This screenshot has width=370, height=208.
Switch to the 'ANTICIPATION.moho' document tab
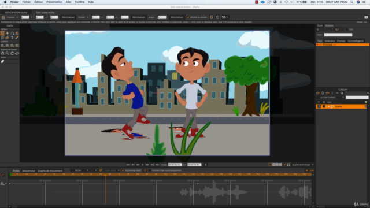tap(16, 13)
